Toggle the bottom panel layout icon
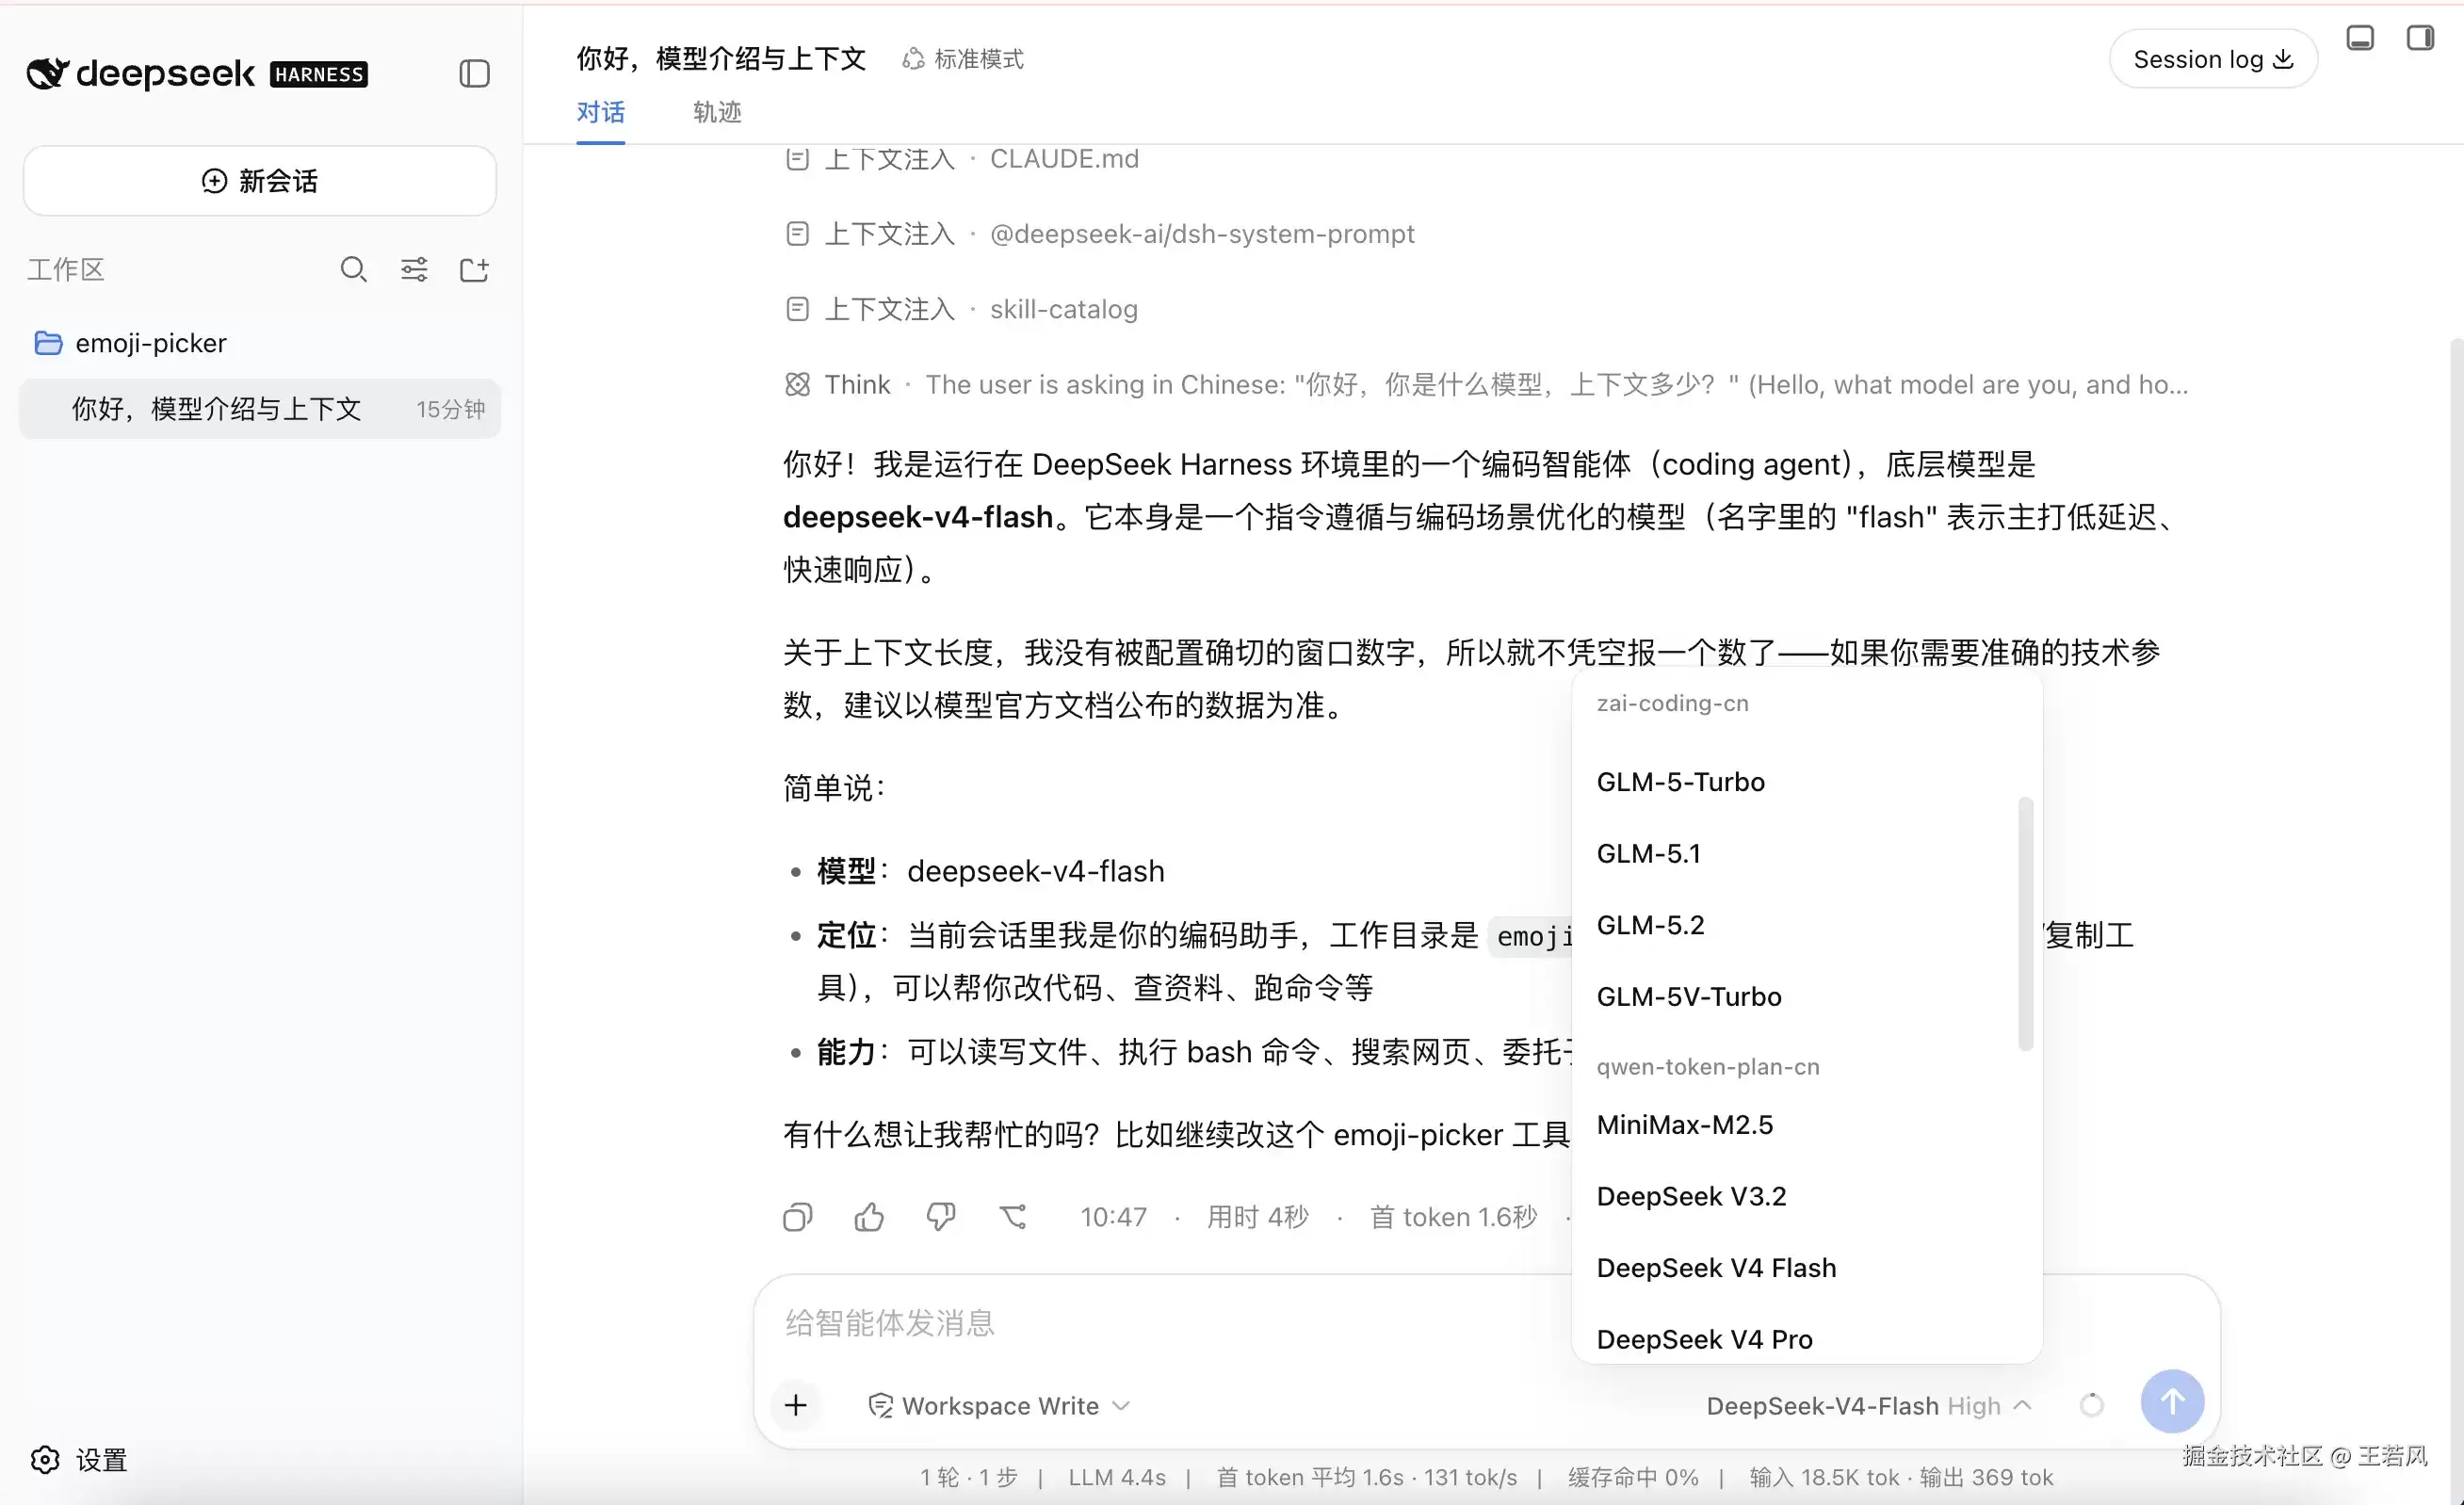Screen dimensions: 2464x1505 2360,38
